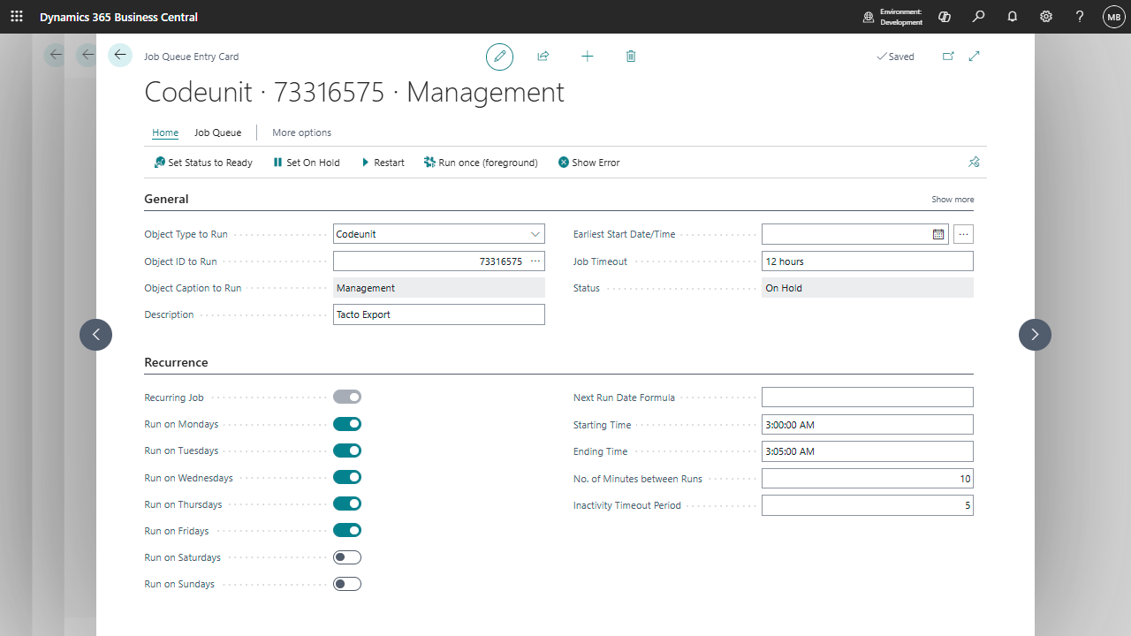Open the notifications bell
Image resolution: width=1131 pixels, height=636 pixels.
[1013, 17]
